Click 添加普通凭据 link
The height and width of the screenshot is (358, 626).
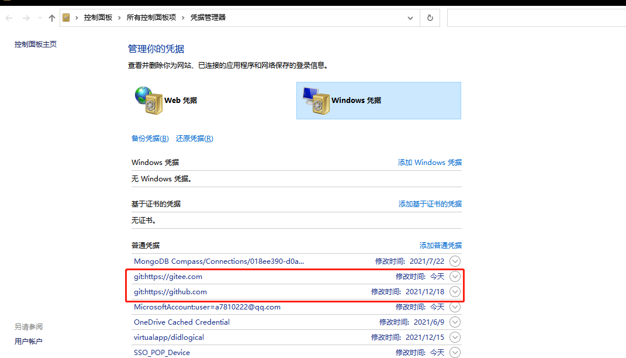click(x=440, y=245)
